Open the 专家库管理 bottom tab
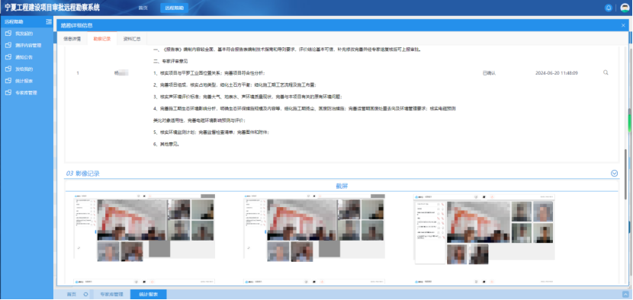 pyautogui.click(x=111, y=295)
